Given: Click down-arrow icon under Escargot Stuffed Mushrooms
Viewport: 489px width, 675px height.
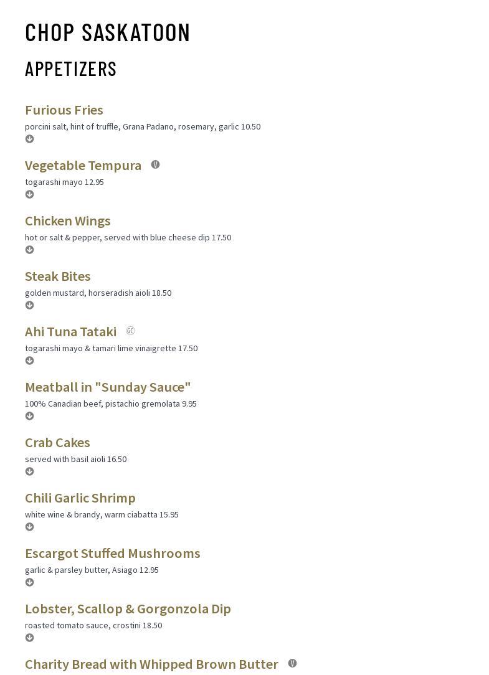Looking at the screenshot, I should point(29,582).
